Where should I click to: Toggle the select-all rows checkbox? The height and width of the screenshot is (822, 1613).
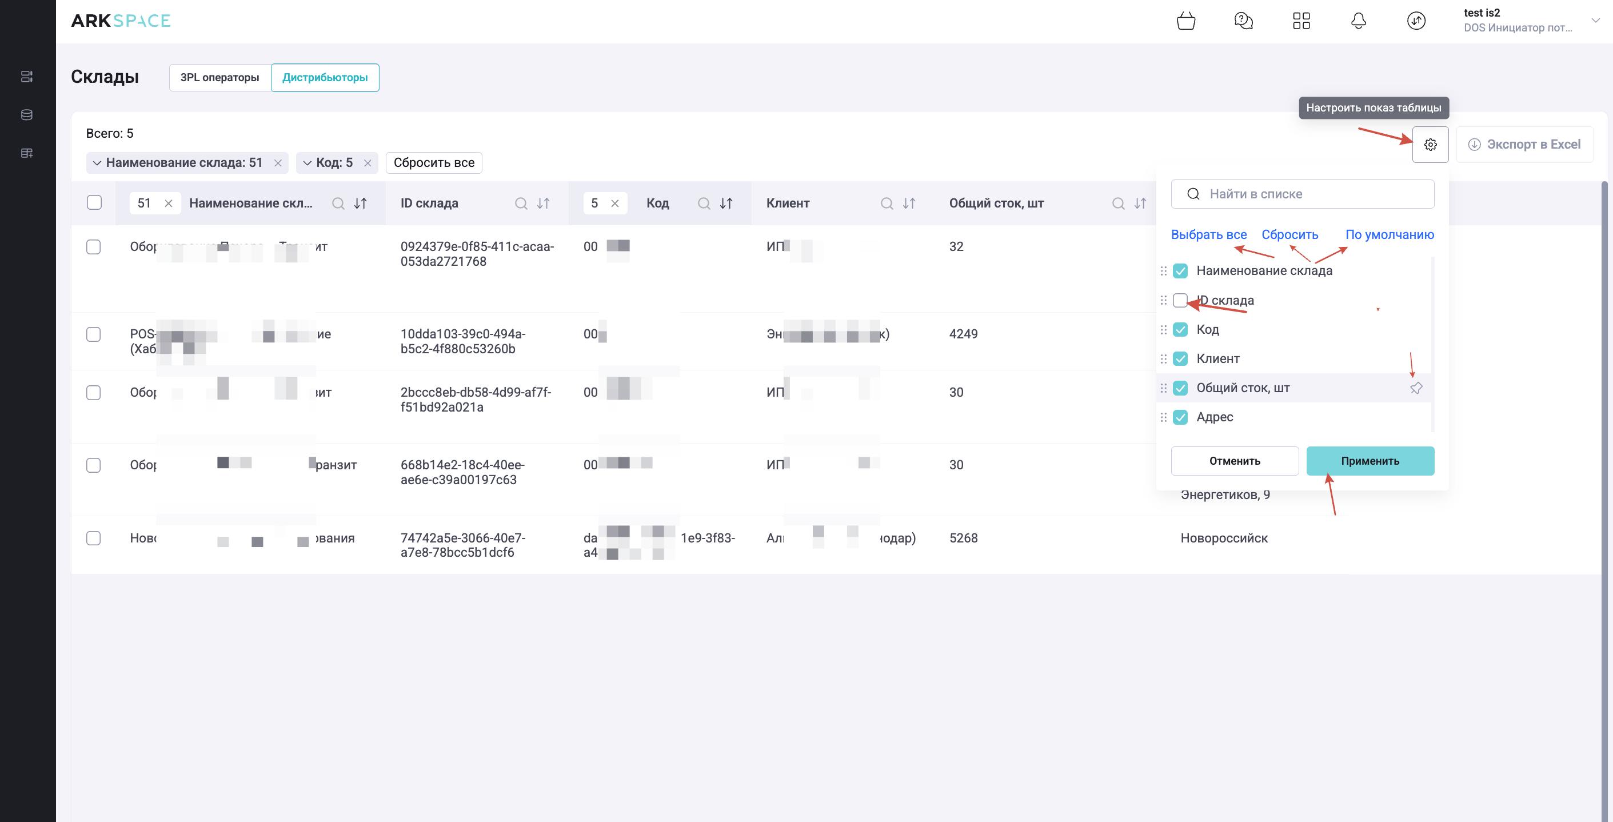[94, 203]
